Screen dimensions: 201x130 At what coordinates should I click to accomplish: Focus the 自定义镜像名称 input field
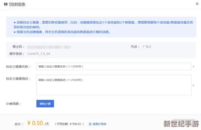(x=114, y=66)
